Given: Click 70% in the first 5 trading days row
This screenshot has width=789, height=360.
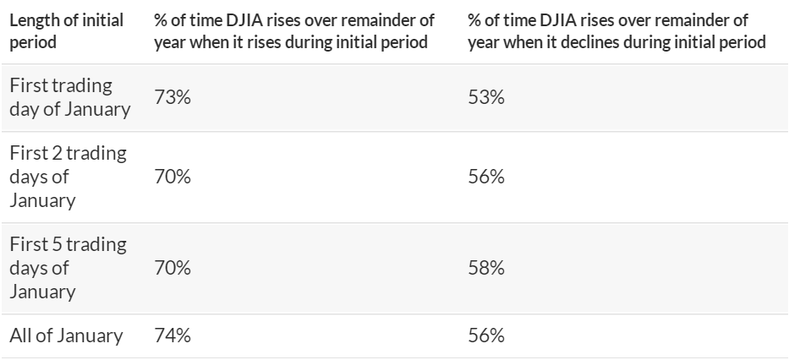Looking at the screenshot, I should [x=172, y=268].
